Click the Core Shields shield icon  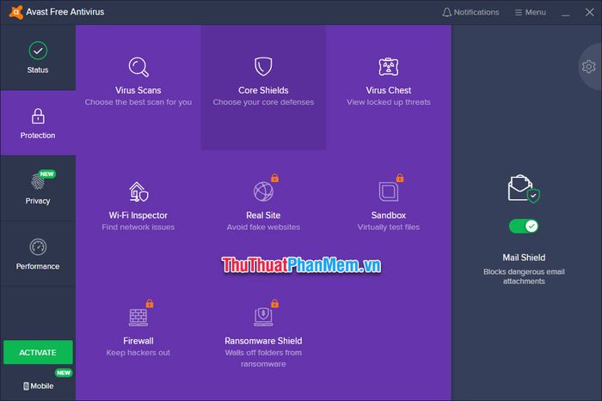[263, 66]
